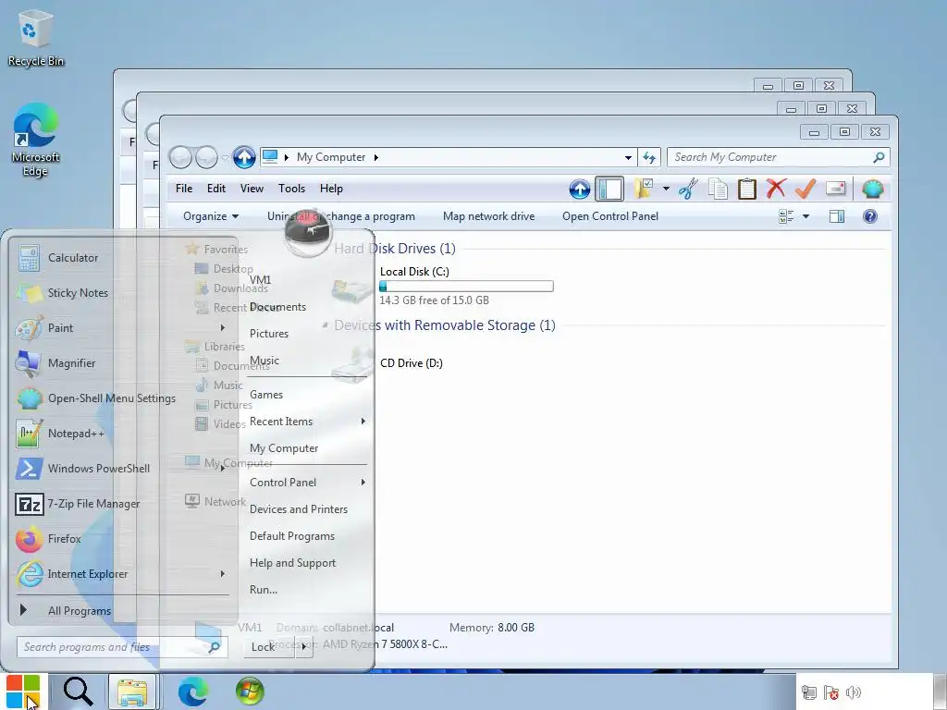The width and height of the screenshot is (947, 710).
Task: Click the blue Help question mark icon
Action: click(x=869, y=216)
